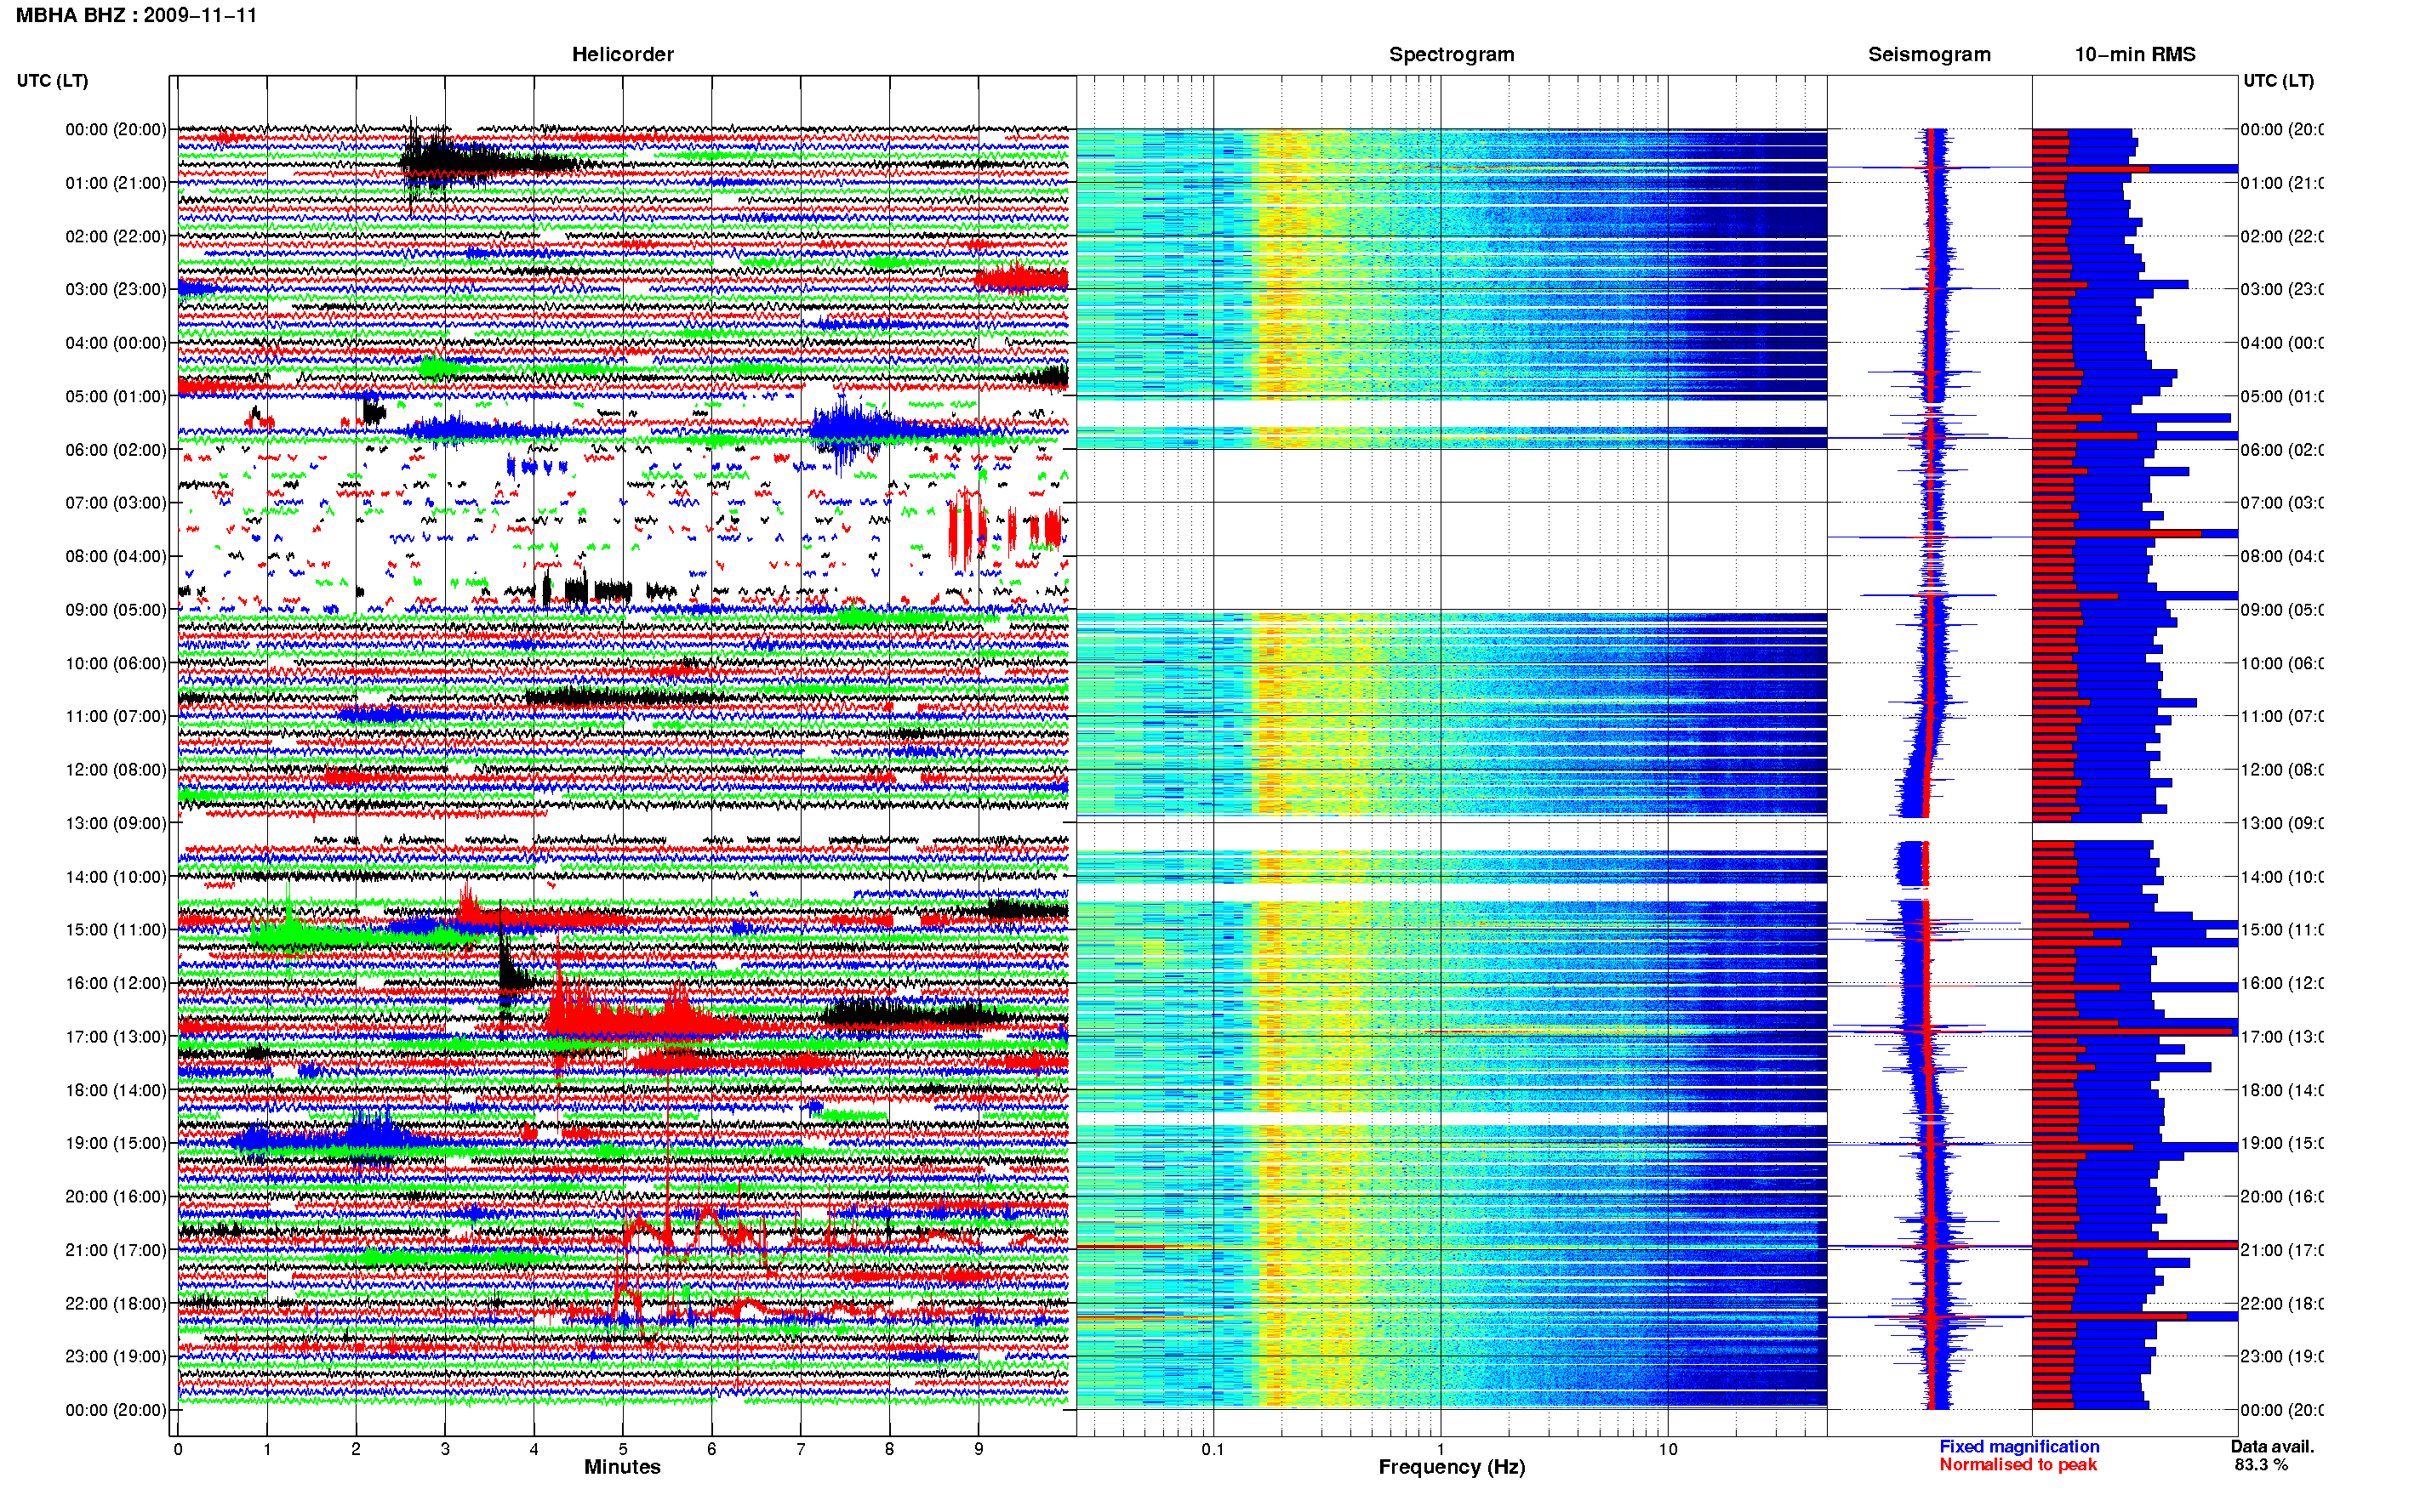The image size is (2420, 1512).
Task: Select the Helicorder panel title
Action: 622,54
